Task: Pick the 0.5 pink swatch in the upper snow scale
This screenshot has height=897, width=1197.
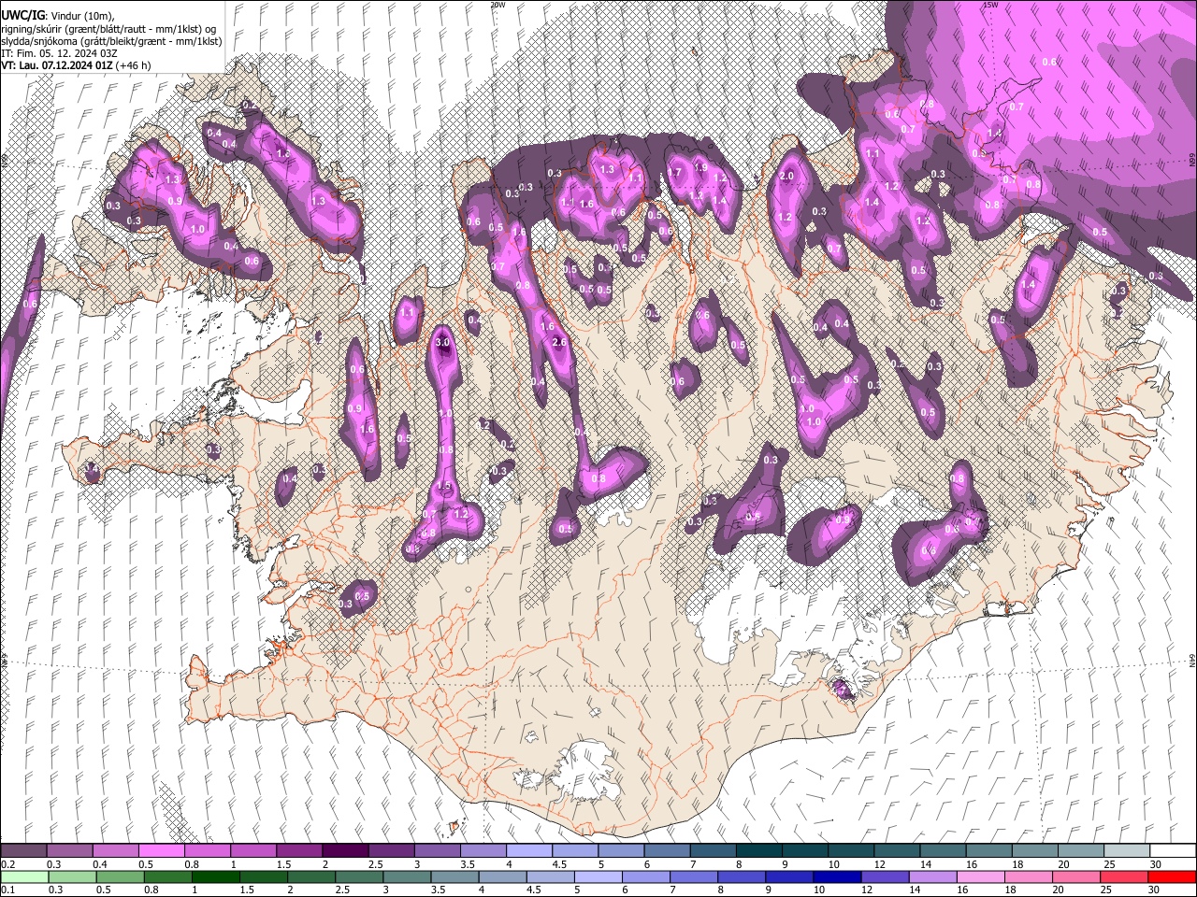Action: click(161, 851)
